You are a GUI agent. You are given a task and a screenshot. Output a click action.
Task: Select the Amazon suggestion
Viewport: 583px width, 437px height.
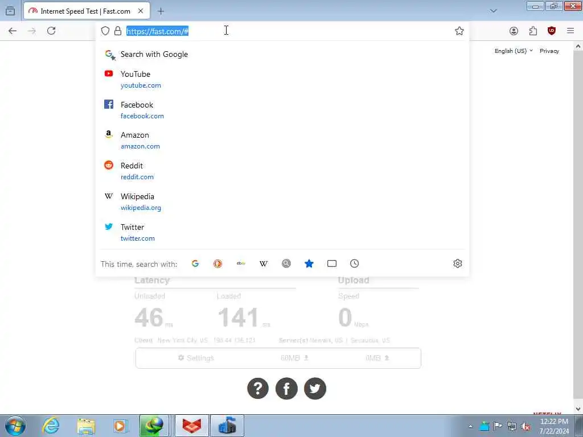[x=282, y=140]
